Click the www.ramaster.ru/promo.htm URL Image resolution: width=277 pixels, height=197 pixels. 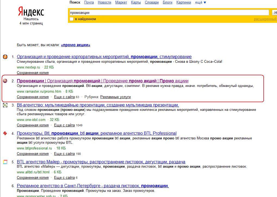tap(39, 92)
